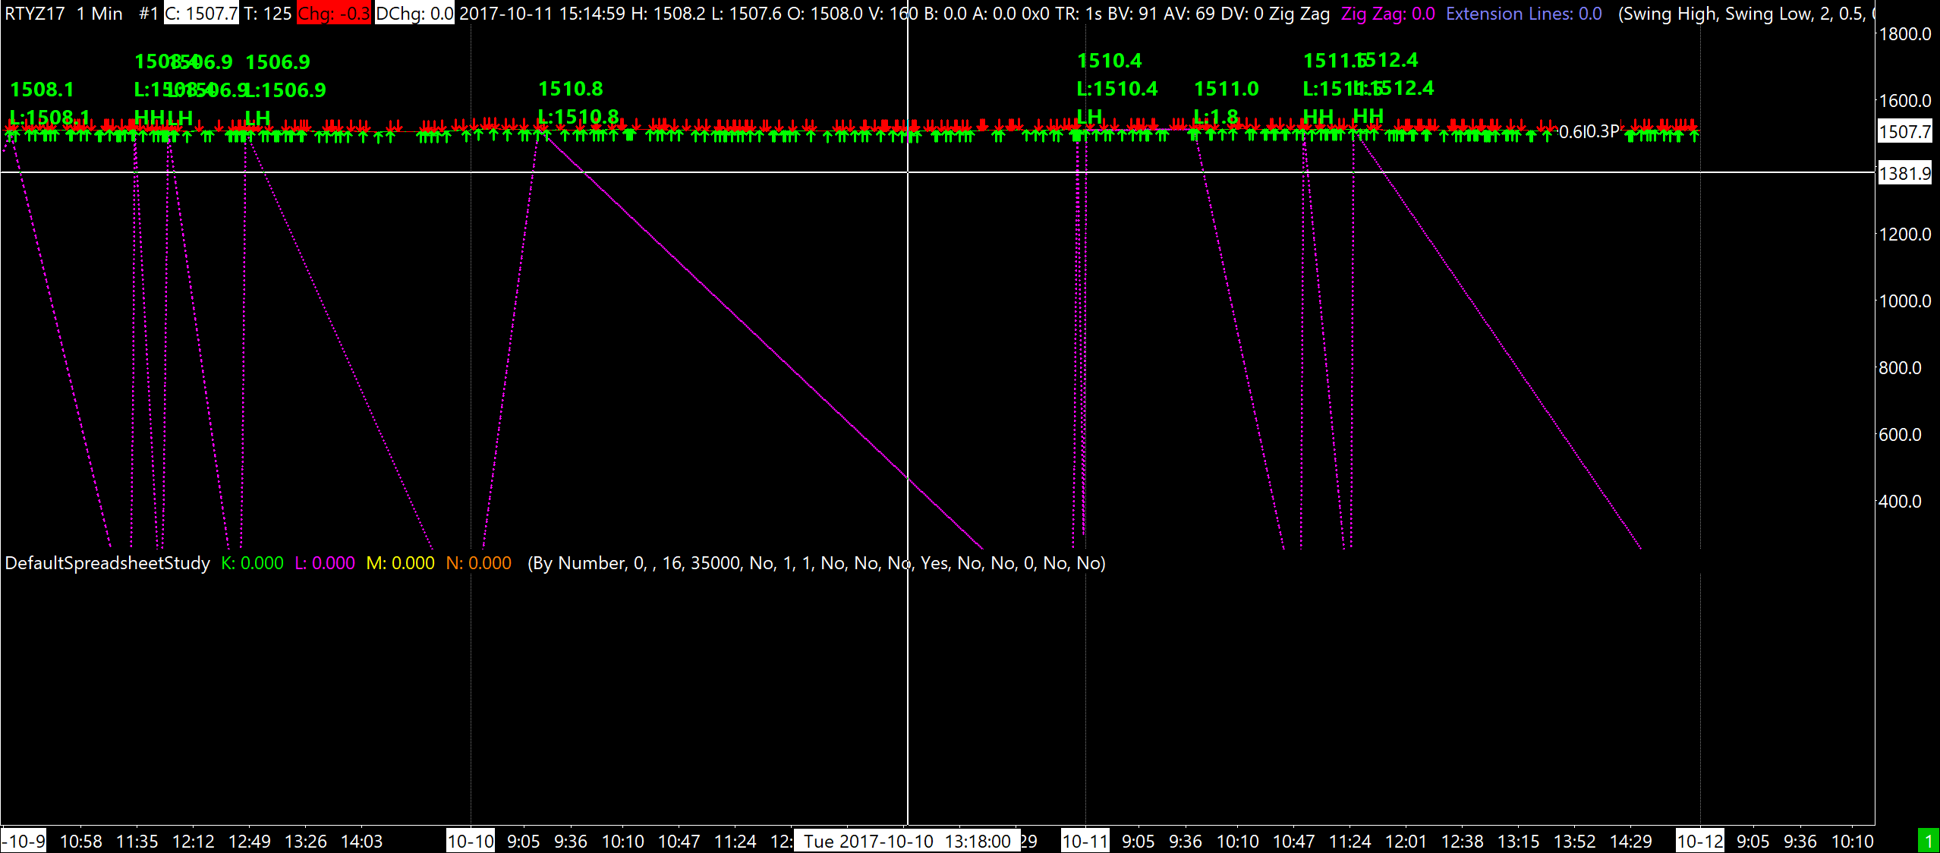
Task: Click the 1507.7 last price box on the scale
Action: (x=1904, y=132)
